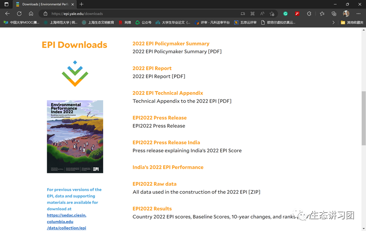
Task: Open the 五思云评审 bookmark
Action: click(245, 22)
